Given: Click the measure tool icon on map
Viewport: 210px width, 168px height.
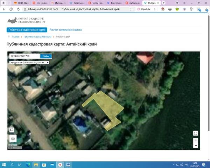Looking at the screenshot, I should coord(12,130).
